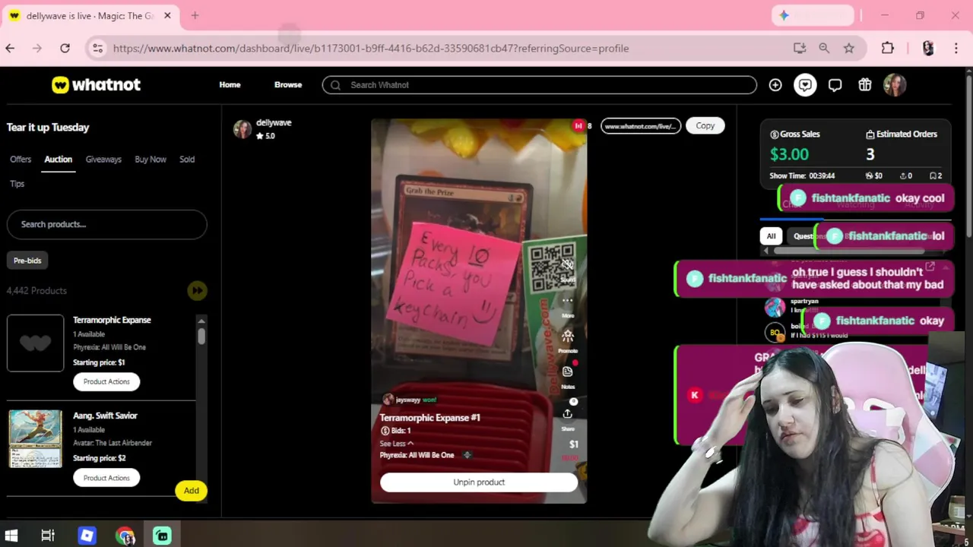Click the product list scrollbar up arrow
This screenshot has height=547, width=973.
point(201,320)
